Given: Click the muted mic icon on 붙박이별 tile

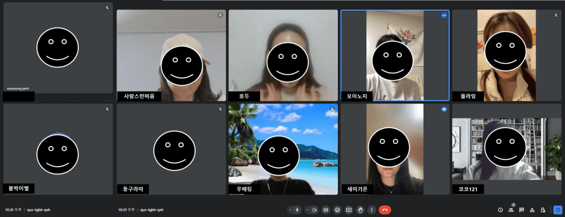Looking at the screenshot, I should [107, 109].
